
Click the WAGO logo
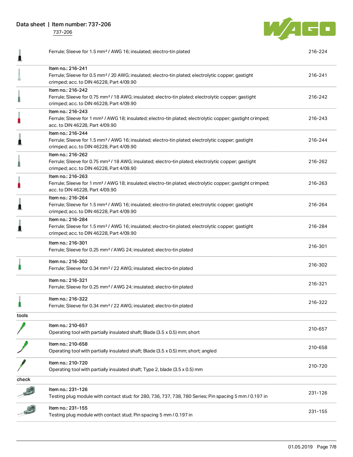point(300,29)
